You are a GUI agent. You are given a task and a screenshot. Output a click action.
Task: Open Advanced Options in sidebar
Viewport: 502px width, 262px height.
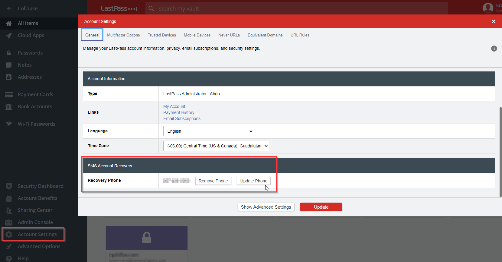(39, 246)
